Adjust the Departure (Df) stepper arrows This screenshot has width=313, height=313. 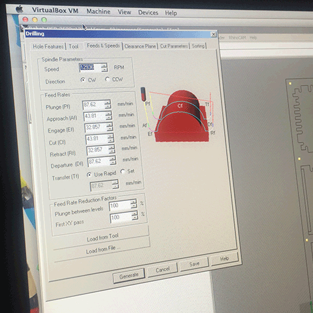click(x=113, y=160)
